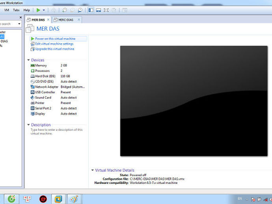Click the black VM screen preview
272x204 pixels.
tap(194, 101)
